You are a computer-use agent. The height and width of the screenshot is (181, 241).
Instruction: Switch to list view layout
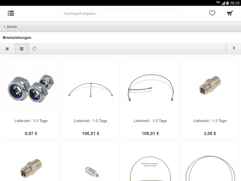[x=7, y=49]
